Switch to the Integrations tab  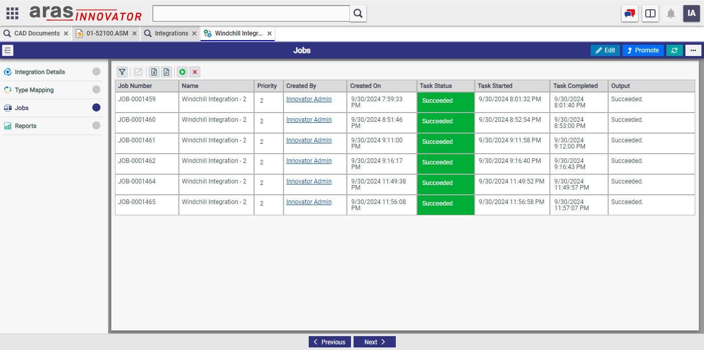click(x=171, y=33)
